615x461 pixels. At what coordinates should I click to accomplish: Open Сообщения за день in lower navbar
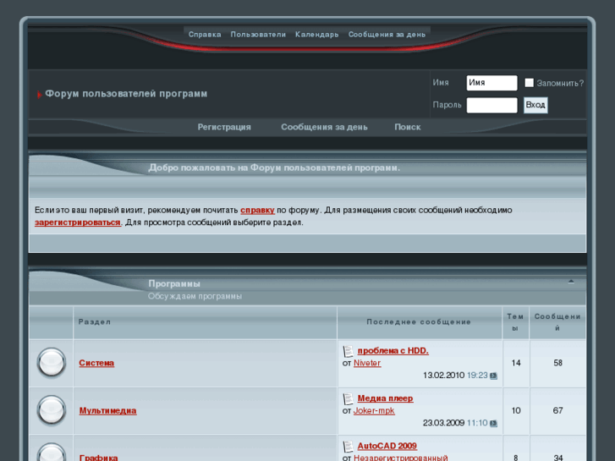pyautogui.click(x=324, y=127)
